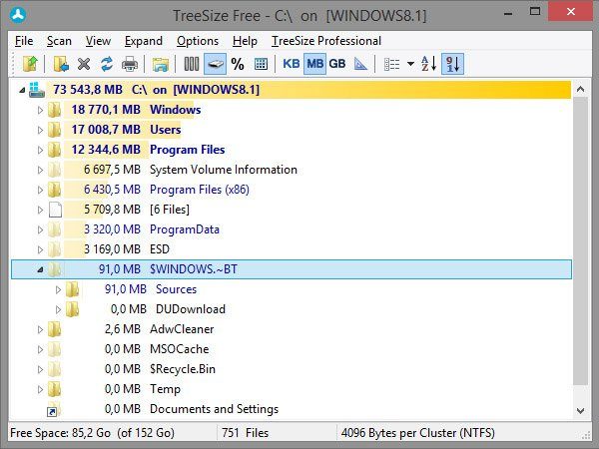
Task: Open the Help menu
Action: [245, 41]
